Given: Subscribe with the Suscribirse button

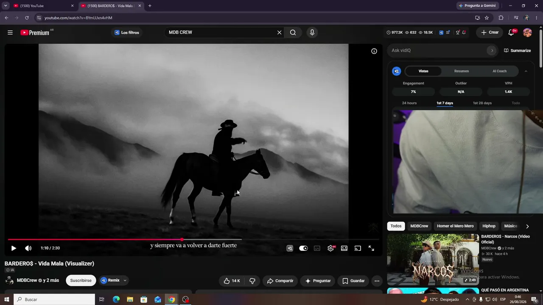Looking at the screenshot, I should coord(81,280).
